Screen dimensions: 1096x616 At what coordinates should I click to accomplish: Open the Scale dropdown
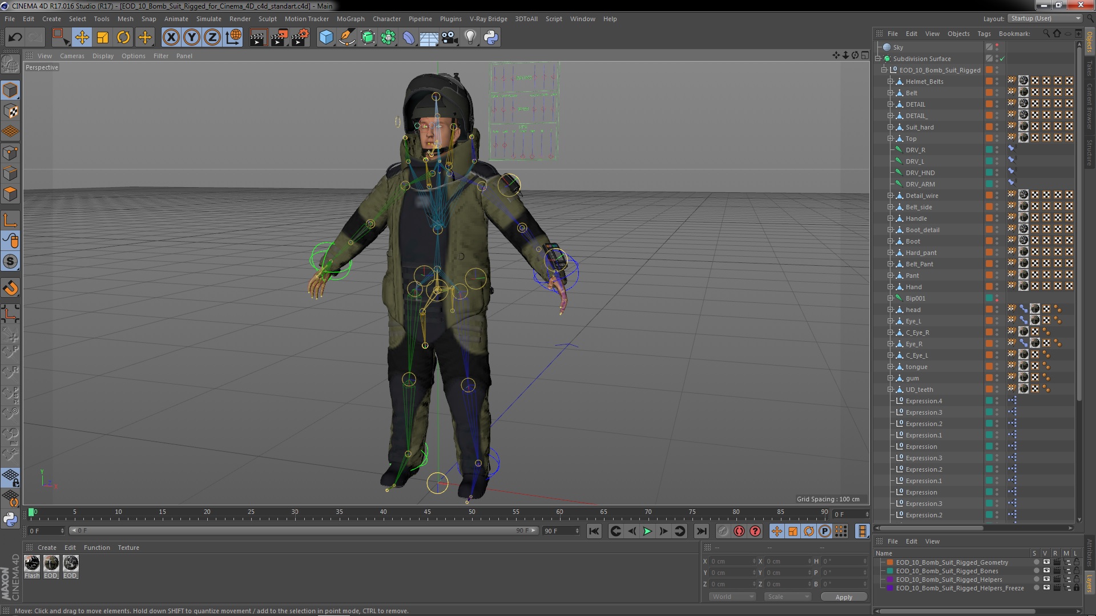tap(788, 597)
